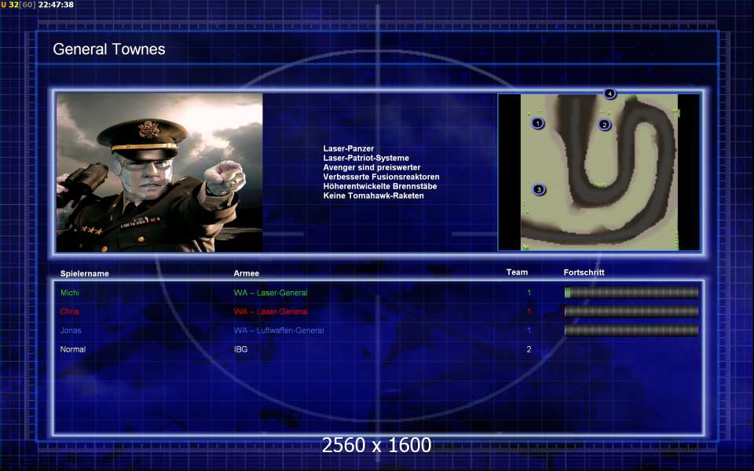Click Jonas's WA – Luftwaffen-General army label
Viewport: 754px width, 471px height.
pyautogui.click(x=278, y=330)
